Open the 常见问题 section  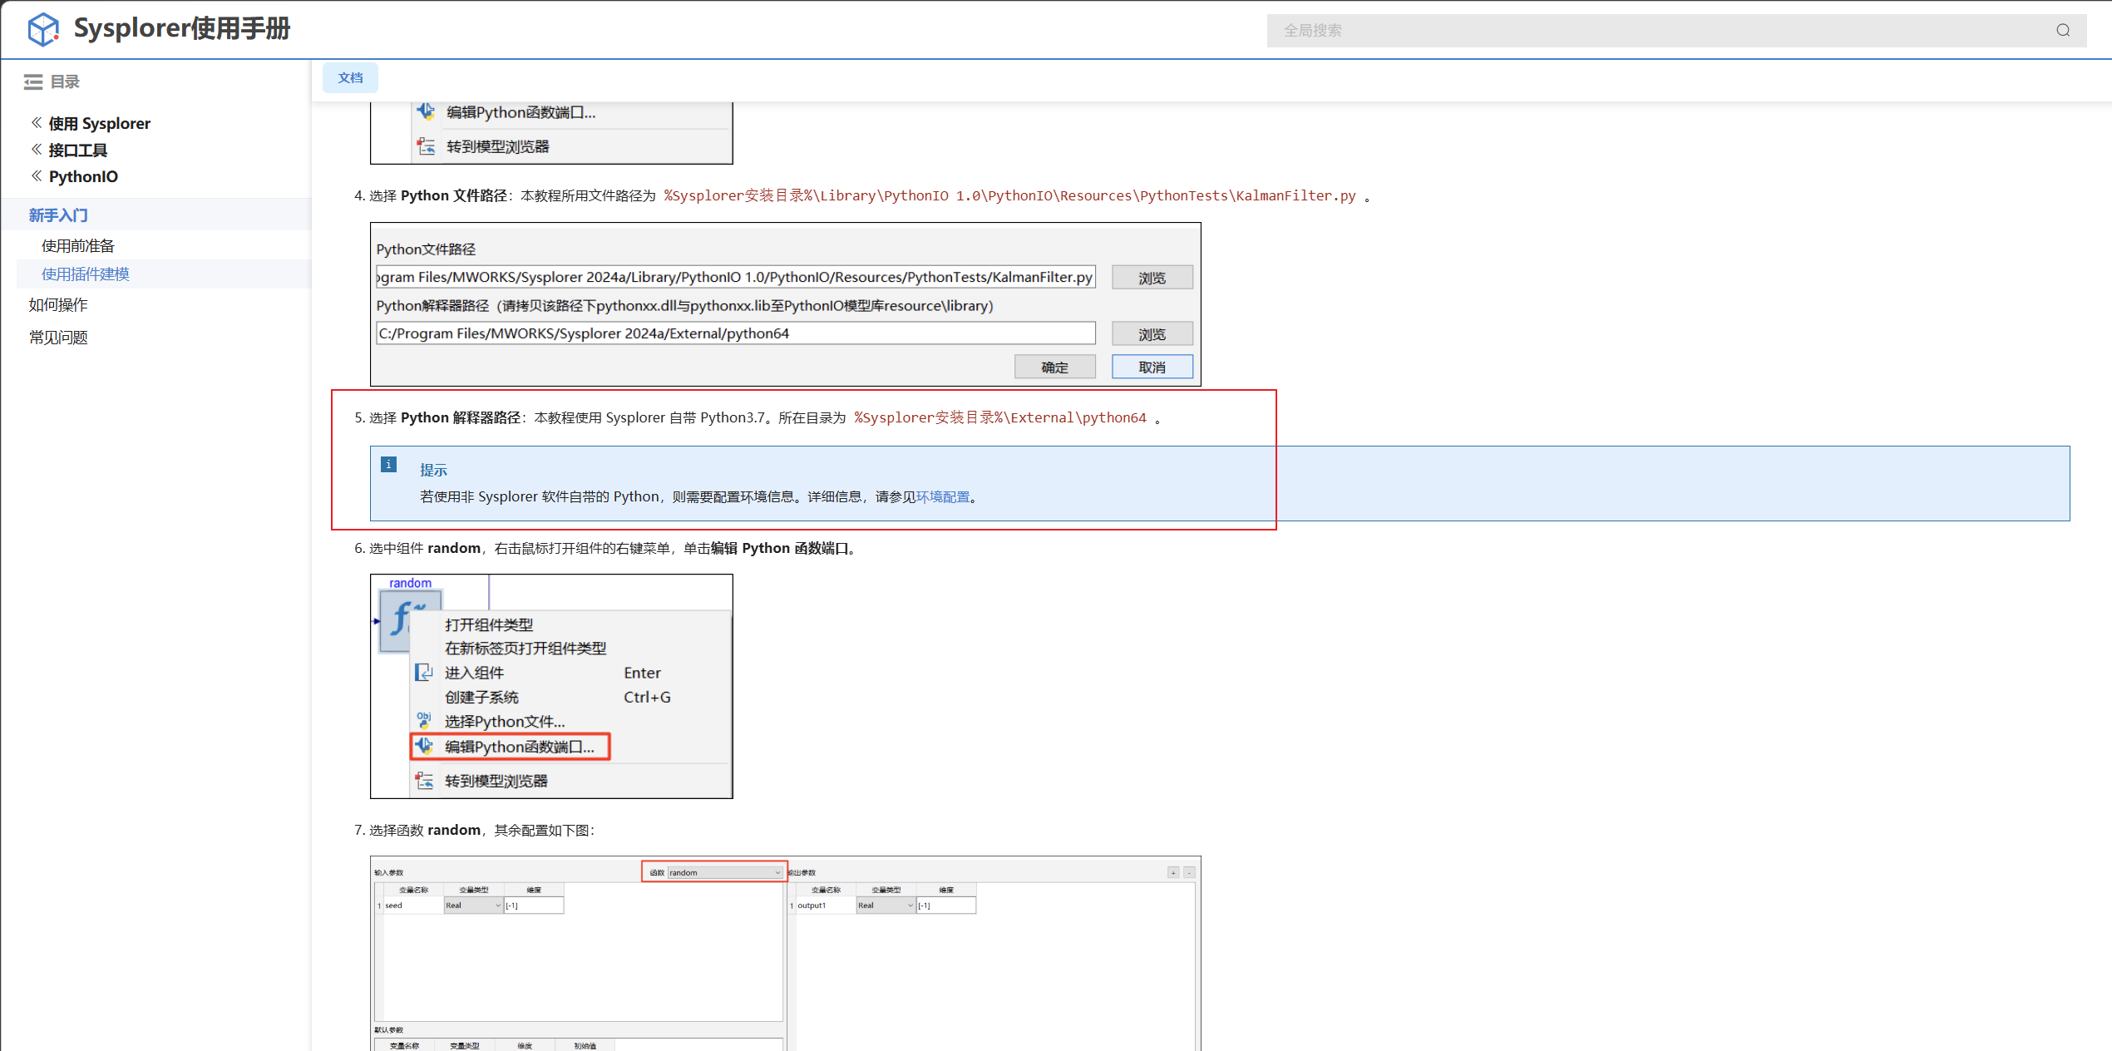58,337
